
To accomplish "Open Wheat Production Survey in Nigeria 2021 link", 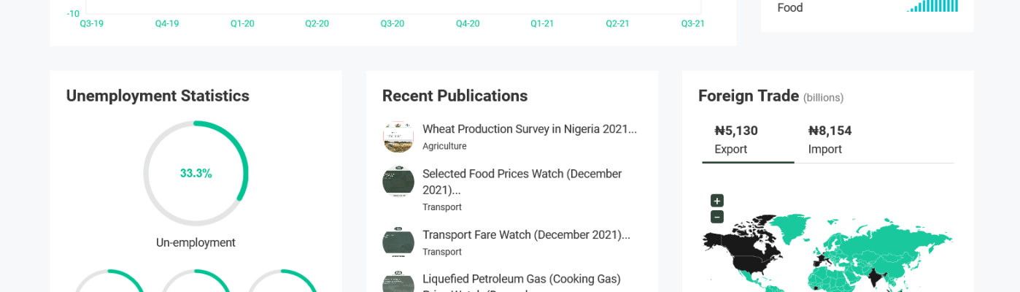I will pyautogui.click(x=529, y=129).
